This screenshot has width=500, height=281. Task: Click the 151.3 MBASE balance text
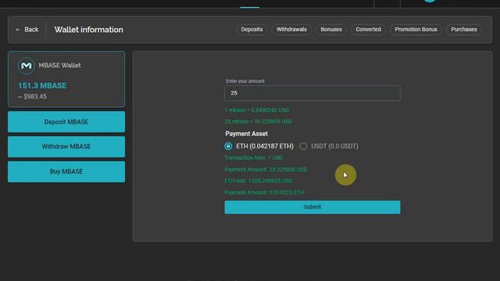pos(42,86)
